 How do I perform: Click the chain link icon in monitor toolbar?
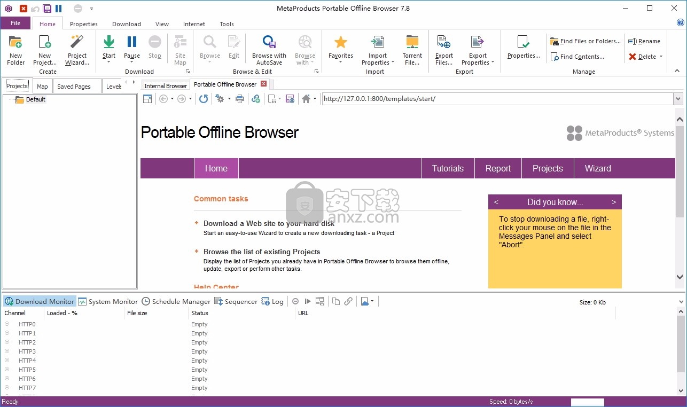(348, 301)
